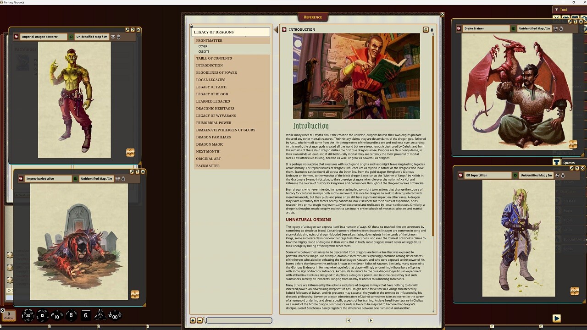Toggle the ID status on Drake Trainer
587x330 pixels.
[x=514, y=28]
